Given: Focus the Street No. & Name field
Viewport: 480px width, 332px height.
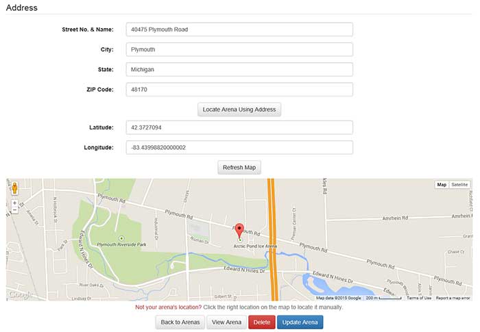Looking at the screenshot, I should point(239,29).
